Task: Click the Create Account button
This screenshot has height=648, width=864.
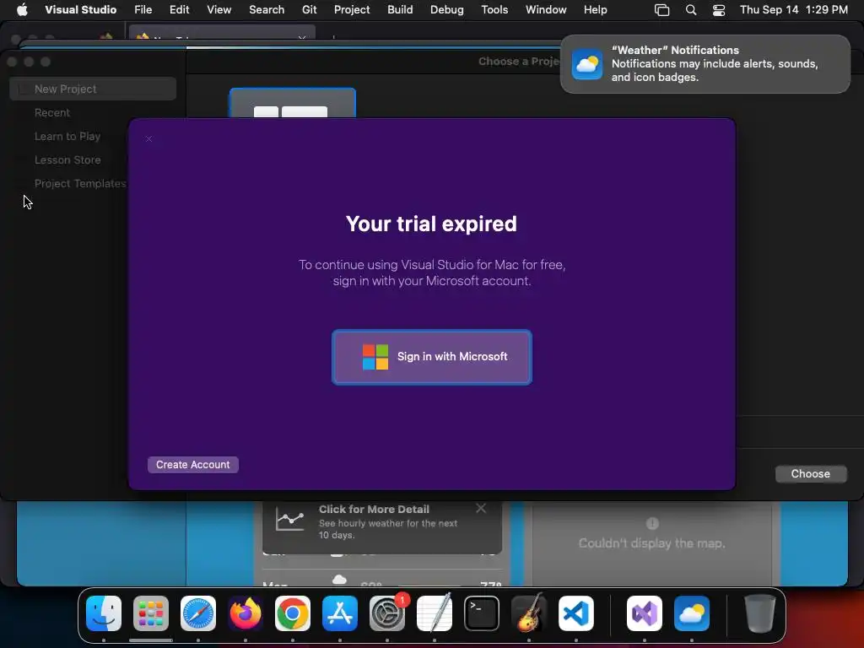Action: (x=193, y=465)
